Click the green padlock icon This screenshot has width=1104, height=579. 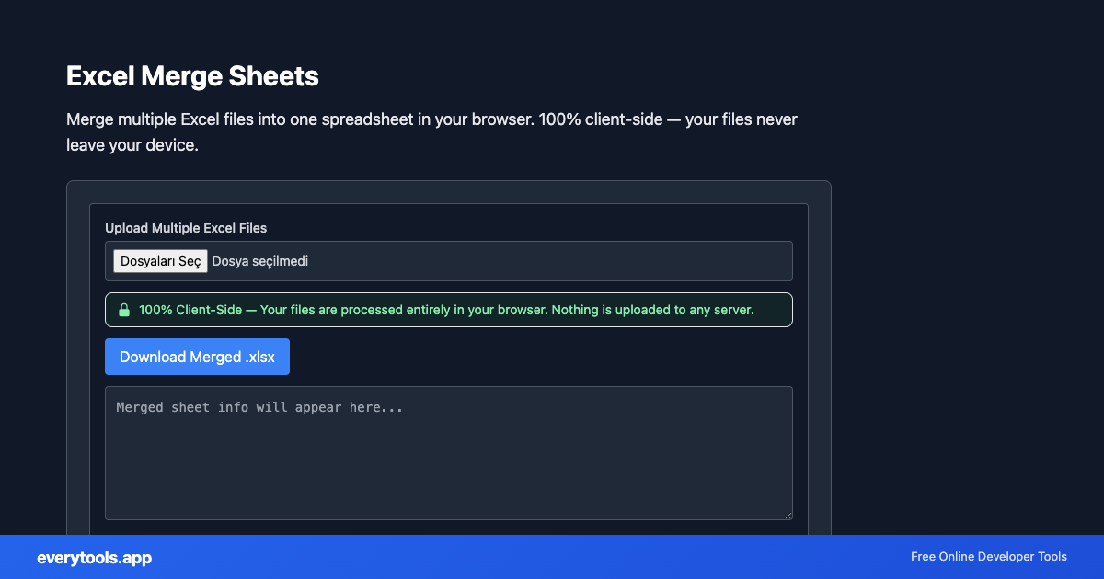tap(123, 311)
